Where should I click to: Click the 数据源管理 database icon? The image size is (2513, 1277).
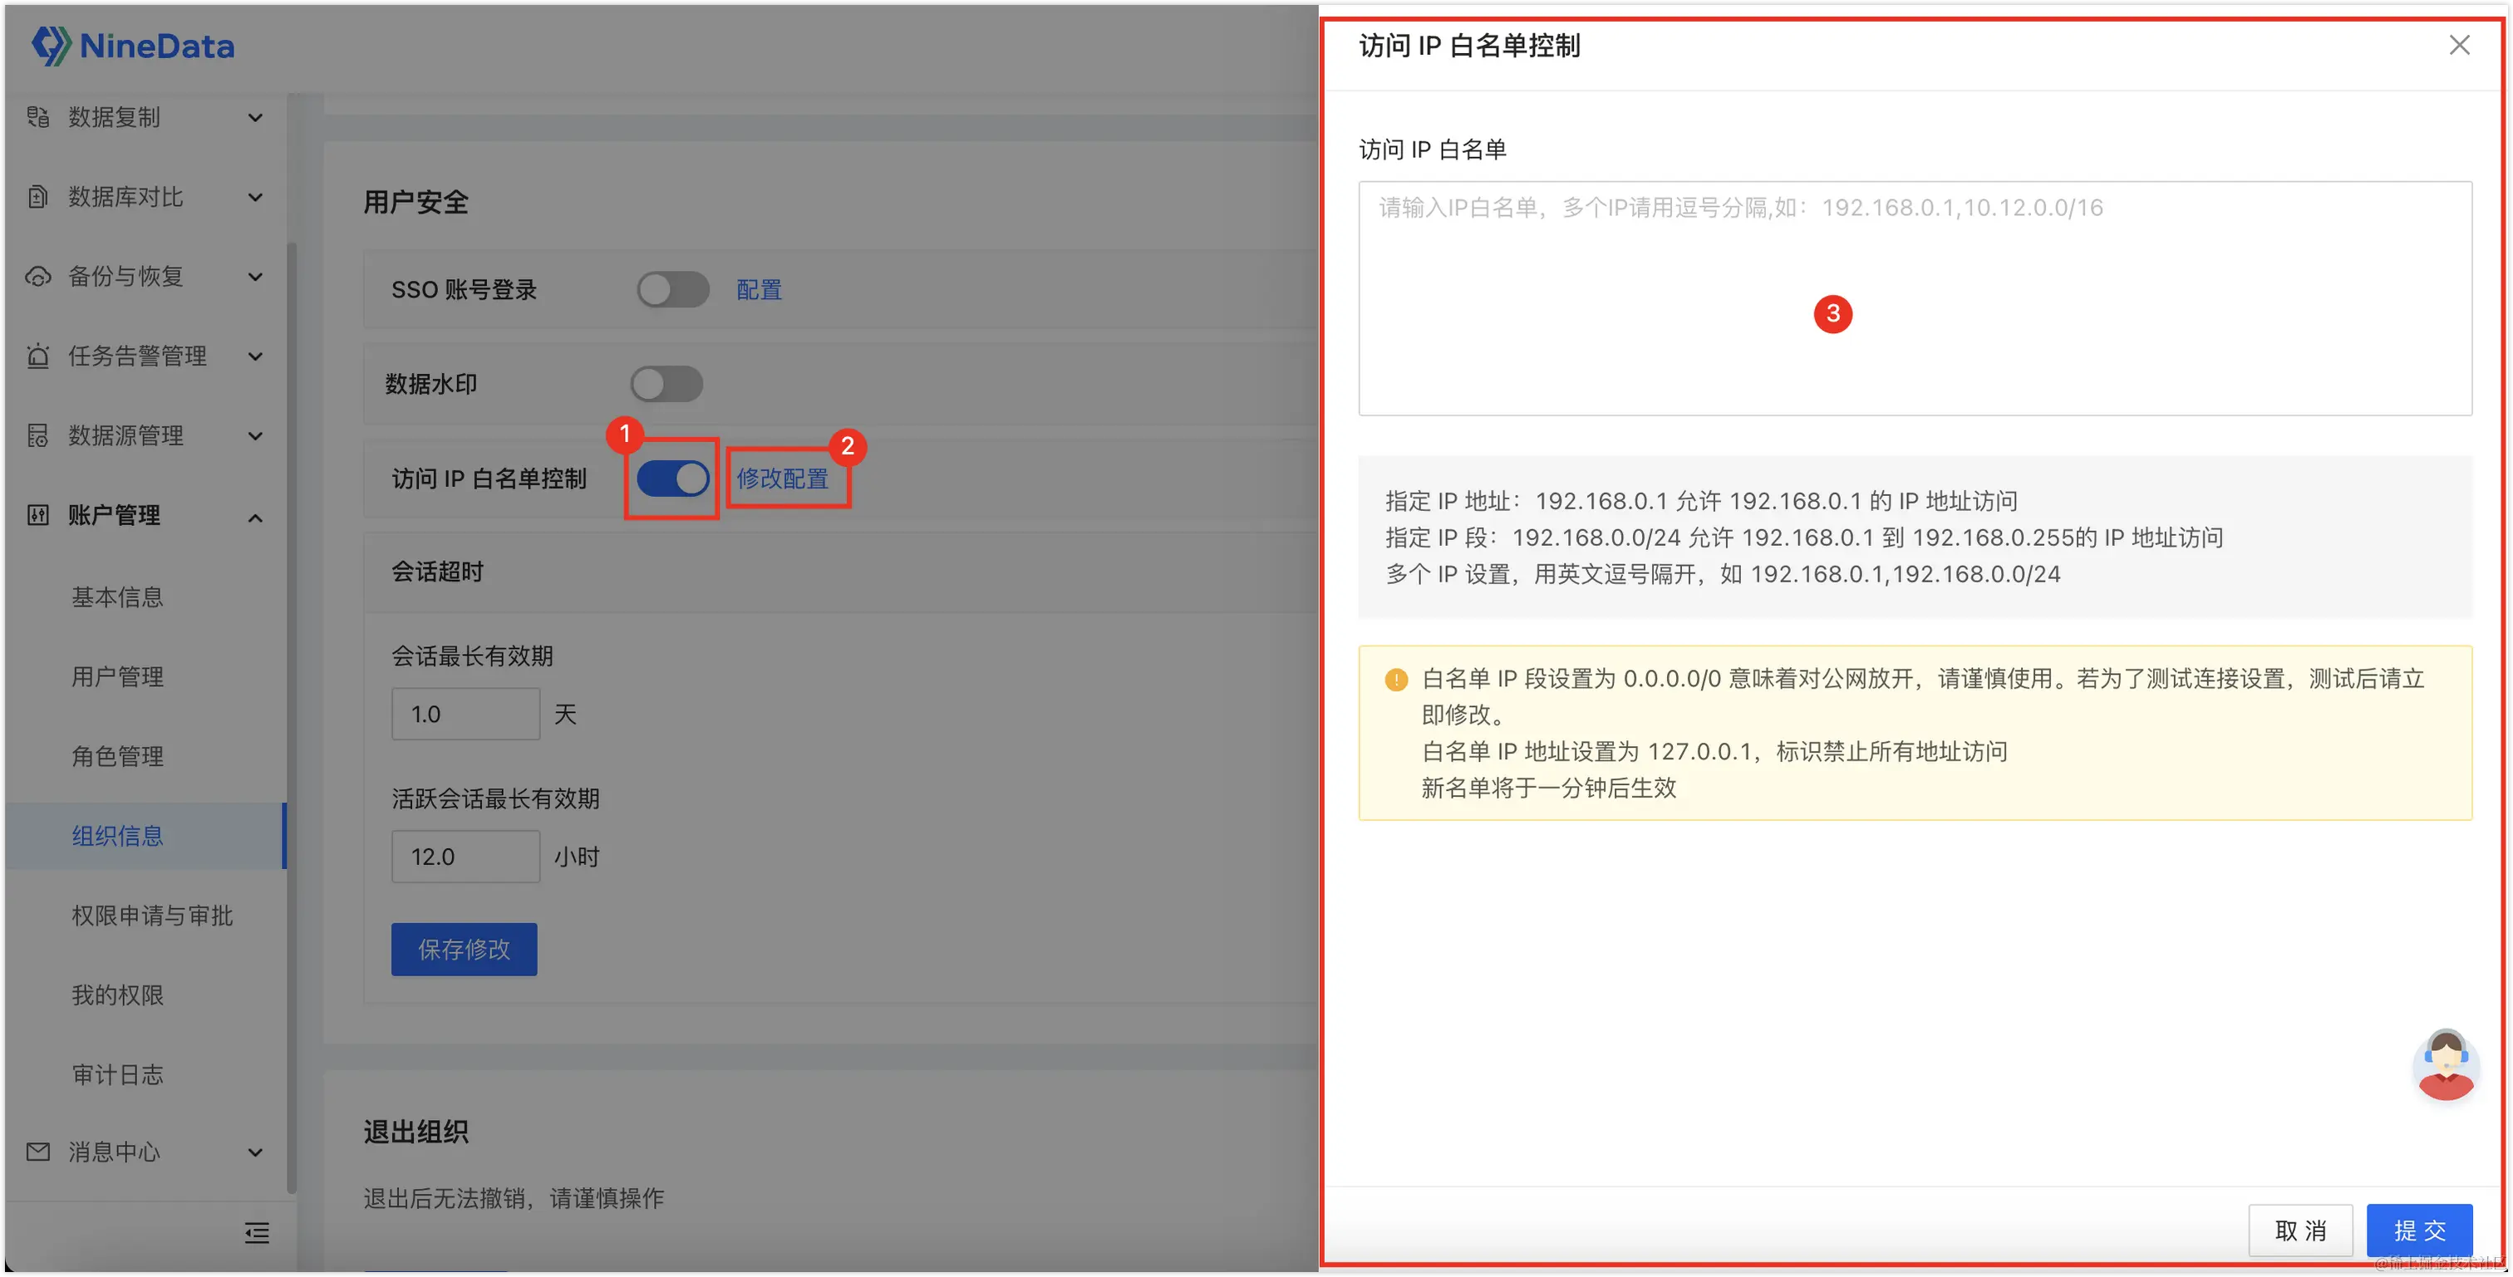tap(38, 436)
